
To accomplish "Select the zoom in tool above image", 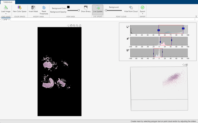I will tap(74, 26).
